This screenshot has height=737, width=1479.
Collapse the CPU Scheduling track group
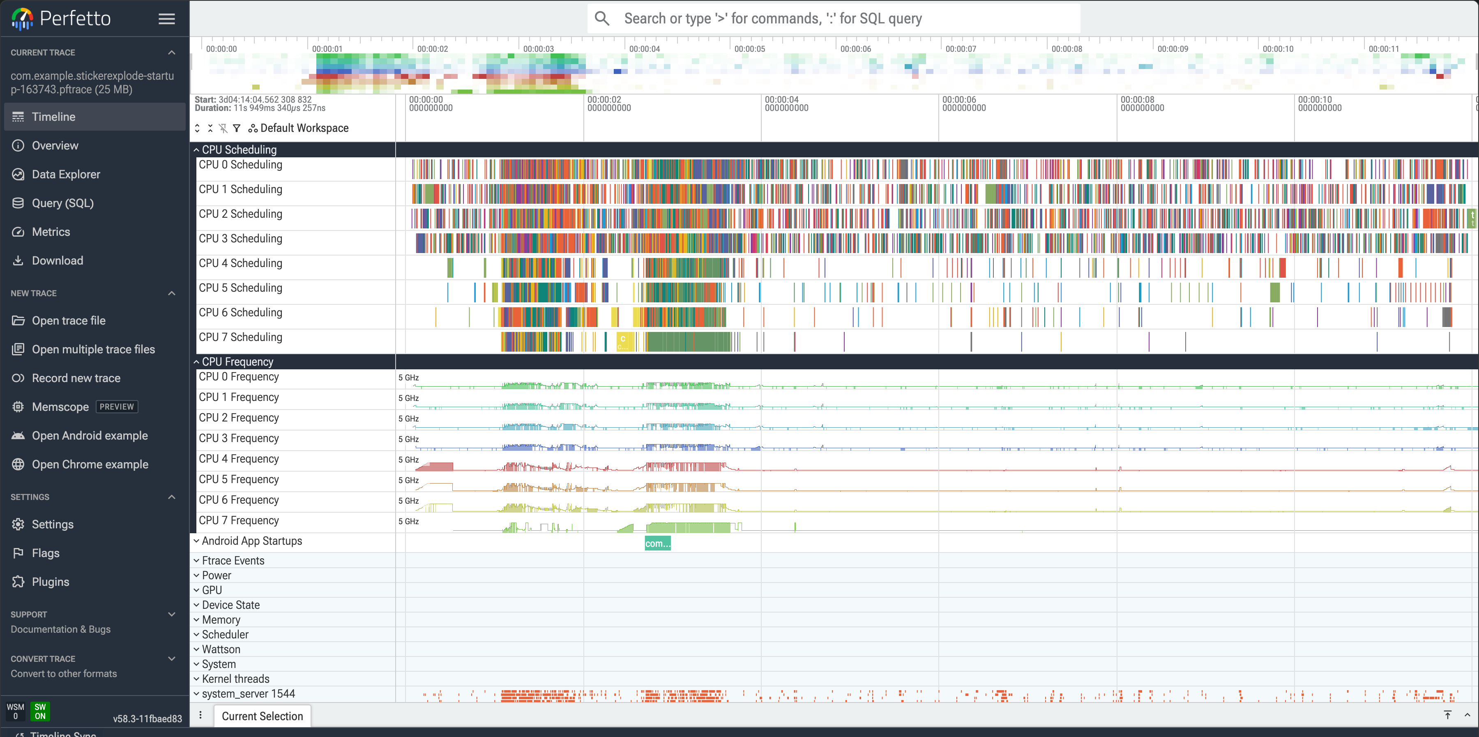[196, 149]
